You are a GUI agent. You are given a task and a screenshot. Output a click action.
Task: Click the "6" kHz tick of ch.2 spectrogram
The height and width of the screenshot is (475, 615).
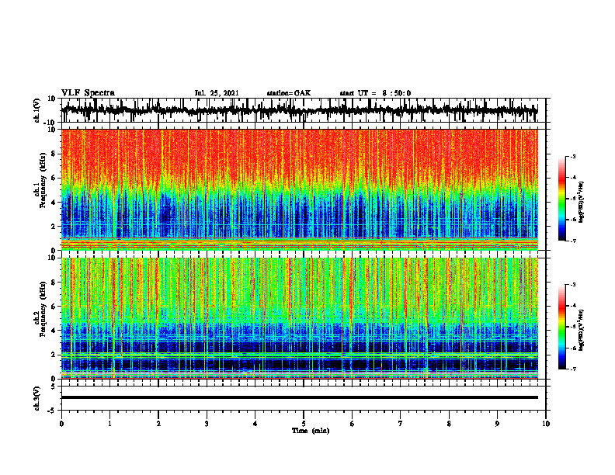pos(54,307)
